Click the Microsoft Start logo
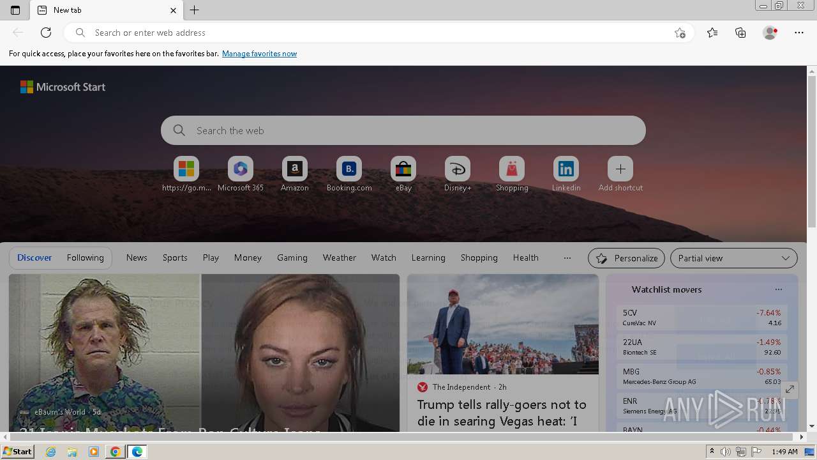The image size is (817, 460). [x=63, y=87]
